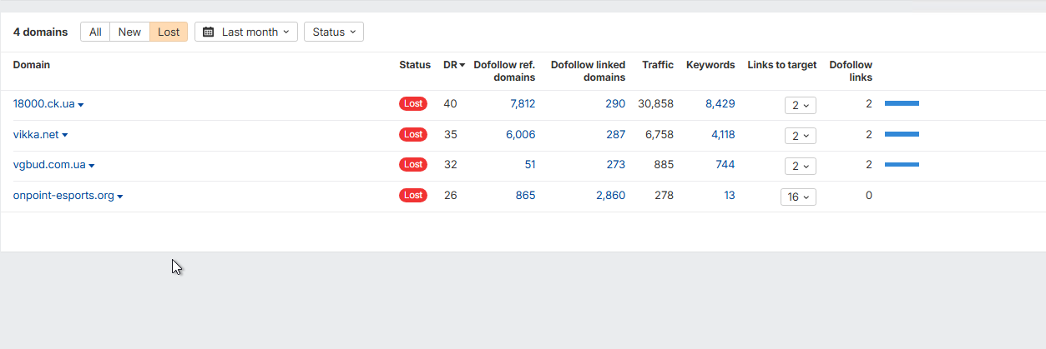Open links to target dropdown for vgbud.com.ua
This screenshot has height=349, width=1046.
(801, 166)
